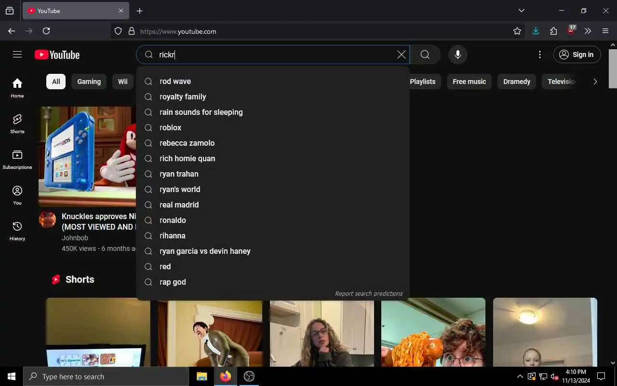Image resolution: width=617 pixels, height=386 pixels.
Task: Open the Windows notification center
Action: [601, 376]
